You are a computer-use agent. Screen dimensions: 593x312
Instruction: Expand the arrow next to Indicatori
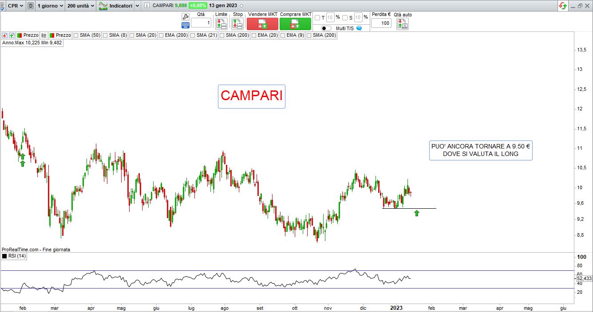click(x=137, y=6)
